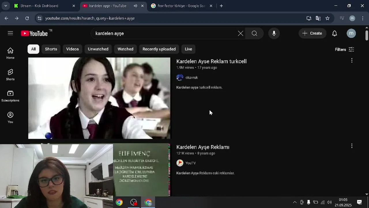Click the schoolgirl classroom video thumbnail
Screen dimensions: 369x208
pos(99,98)
